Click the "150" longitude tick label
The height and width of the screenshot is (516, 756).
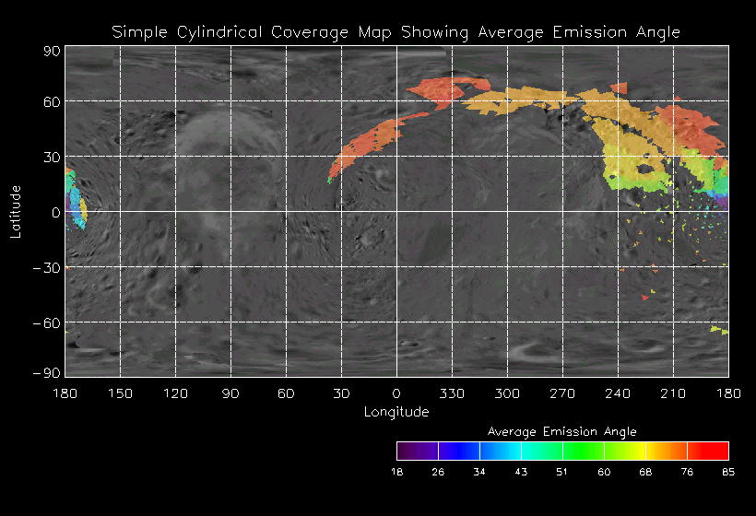tap(120, 393)
